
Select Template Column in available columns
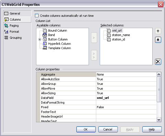tap(59, 48)
